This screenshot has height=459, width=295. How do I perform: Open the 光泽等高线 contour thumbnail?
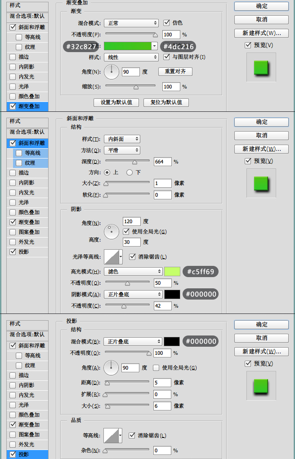(112, 257)
